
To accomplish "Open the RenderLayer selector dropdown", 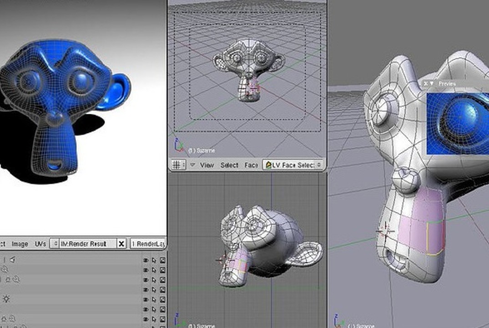I will click(148, 244).
